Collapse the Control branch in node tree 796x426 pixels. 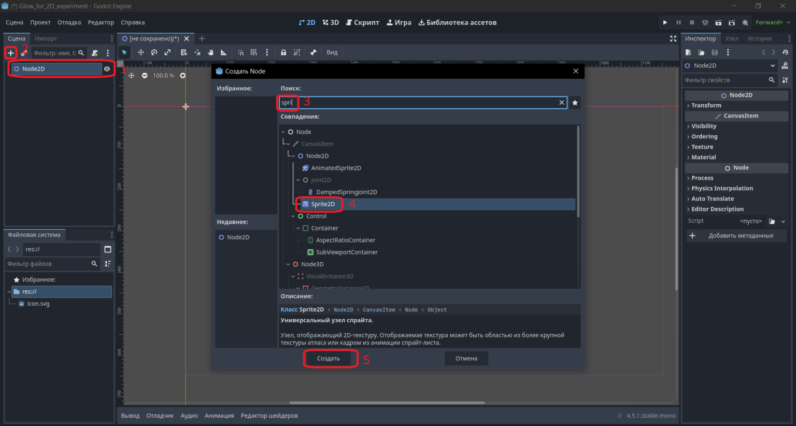pyautogui.click(x=293, y=216)
